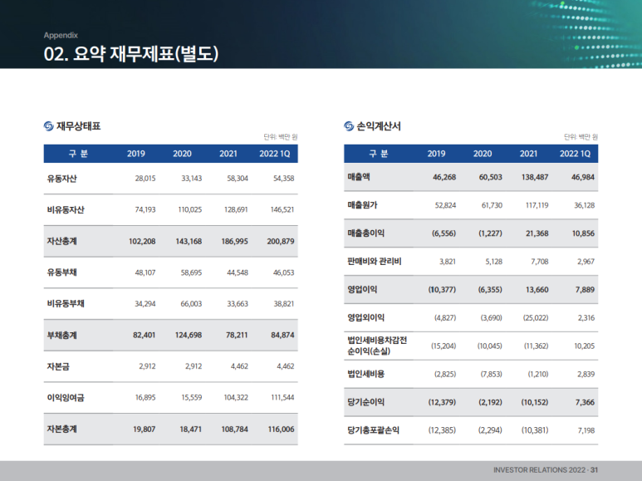This screenshot has width=642, height=481.
Task: Click the 당기총포괄손익 row label
Action: coord(374,430)
